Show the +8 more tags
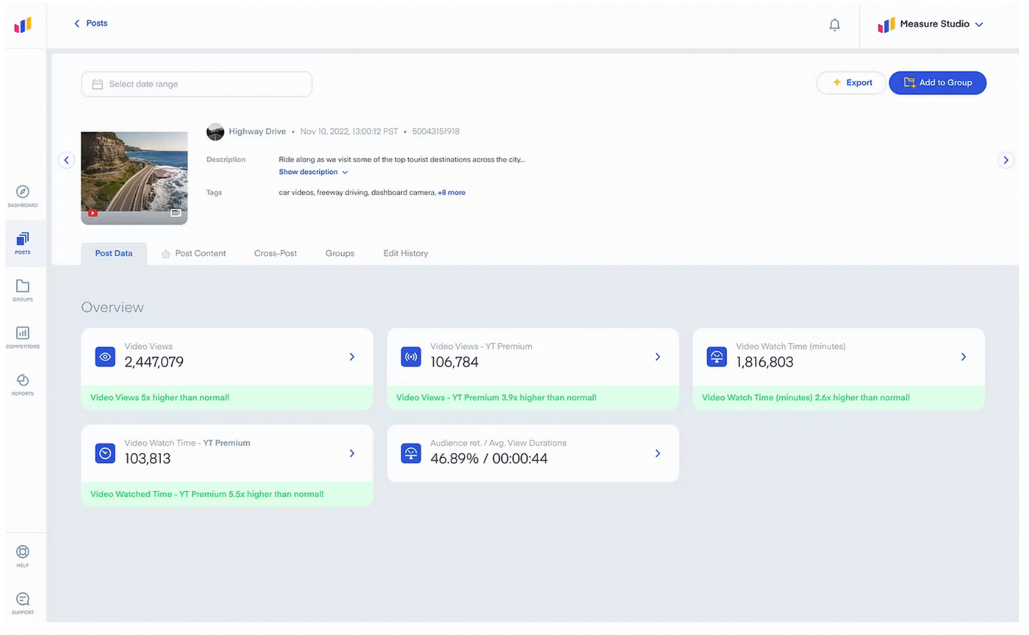Image resolution: width=1029 pixels, height=635 pixels. 451,192
